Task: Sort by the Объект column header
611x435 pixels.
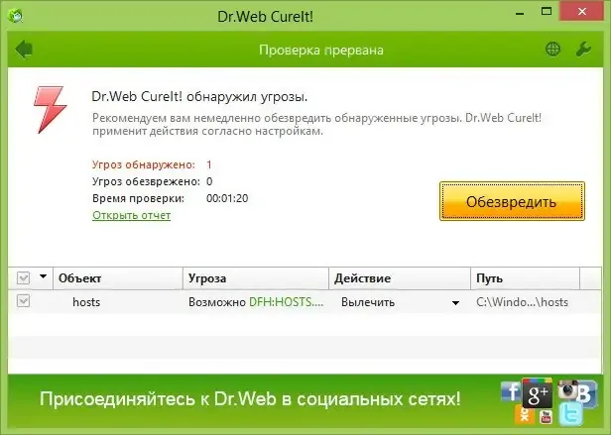Action: pyautogui.click(x=118, y=278)
